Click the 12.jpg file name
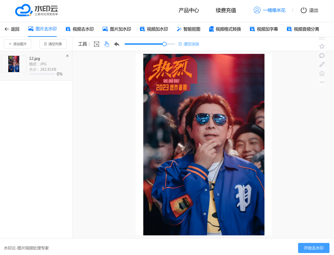Screen dimensions: 334x255 coord(35,58)
